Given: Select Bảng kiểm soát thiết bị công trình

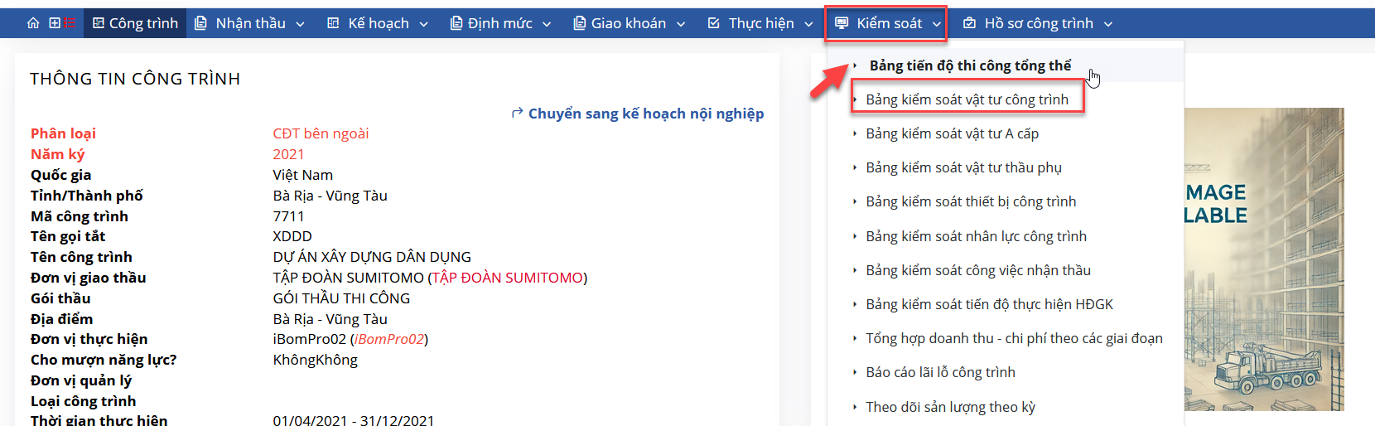Looking at the screenshot, I should coord(971,201).
